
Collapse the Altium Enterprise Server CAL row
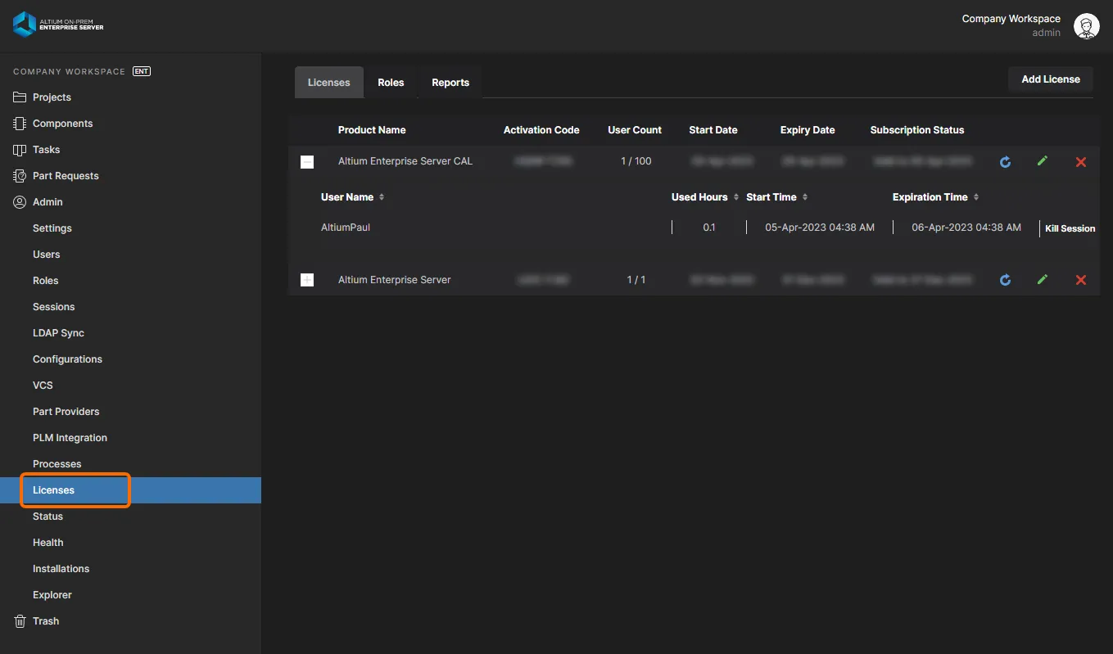pyautogui.click(x=307, y=162)
